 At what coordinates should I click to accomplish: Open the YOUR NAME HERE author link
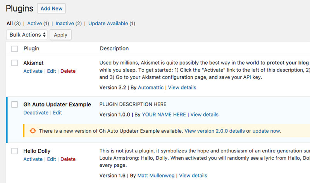click(164, 115)
